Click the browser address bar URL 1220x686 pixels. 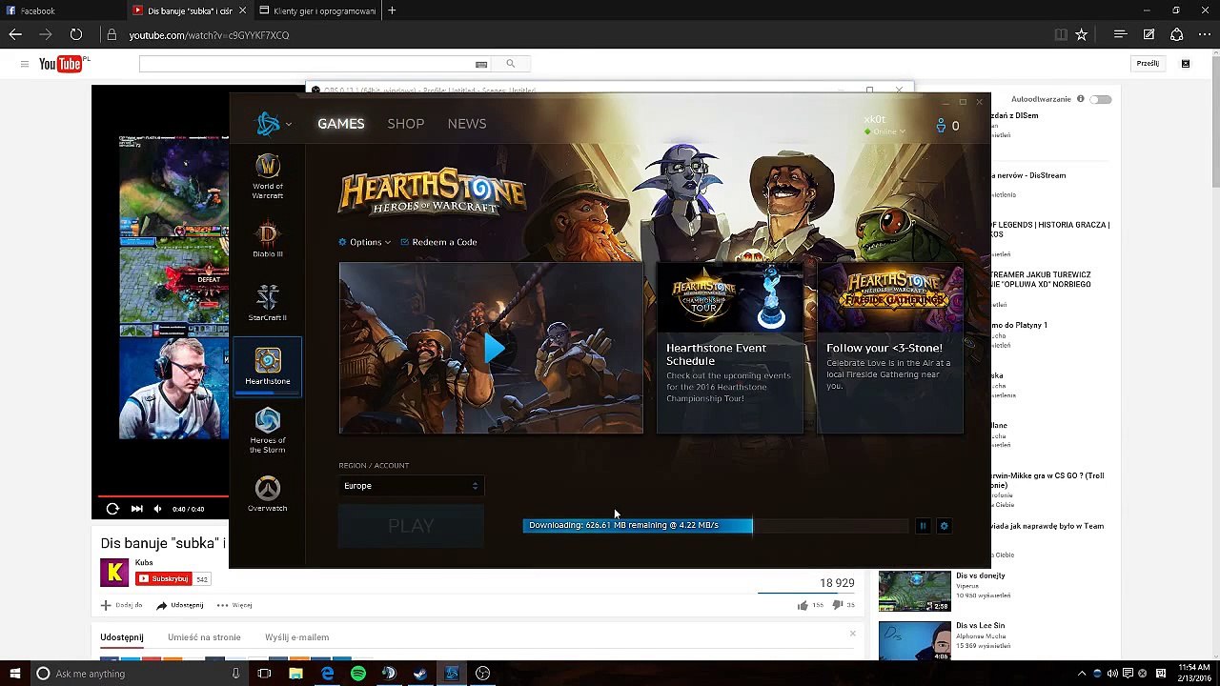pos(209,35)
